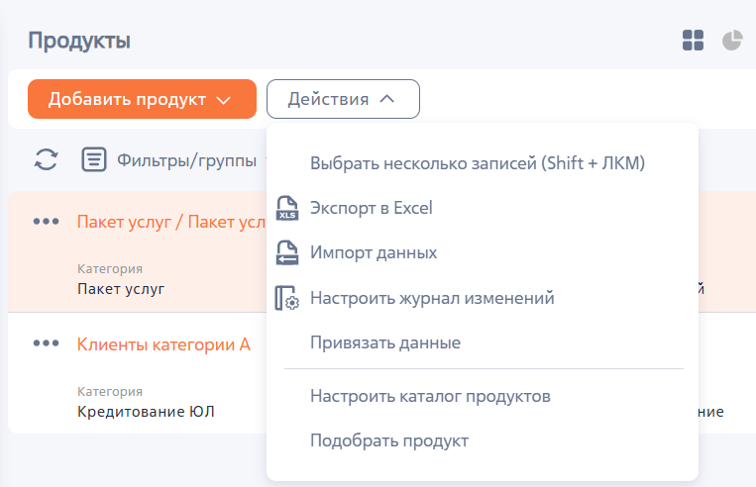Choose Выбрать несколько записей (Shift + ЛКМ)
This screenshot has width=756, height=487.
coord(478,163)
